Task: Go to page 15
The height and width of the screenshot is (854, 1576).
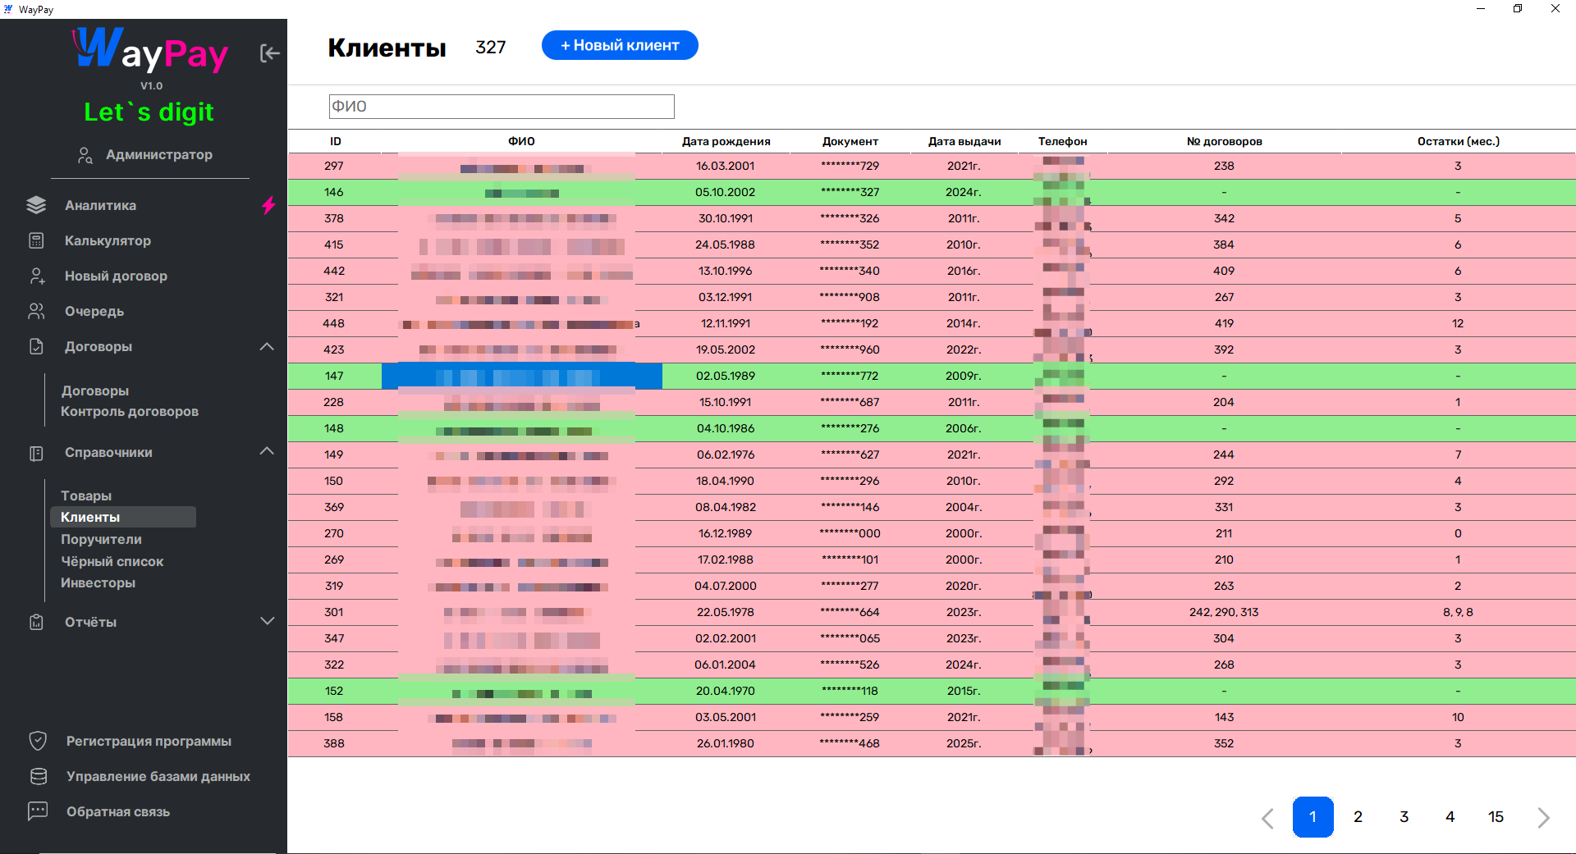Action: tap(1496, 817)
